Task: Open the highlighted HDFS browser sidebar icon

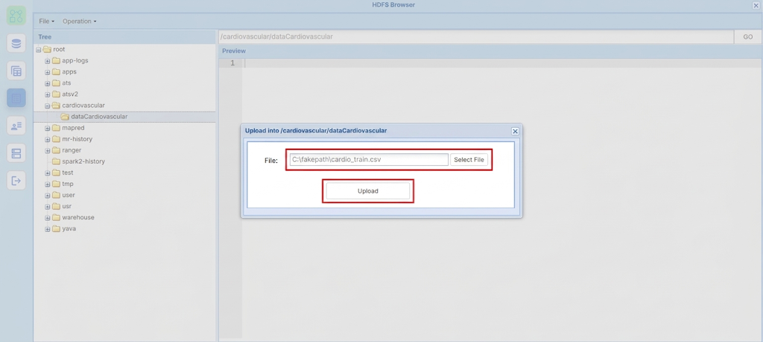Action: pyautogui.click(x=16, y=99)
